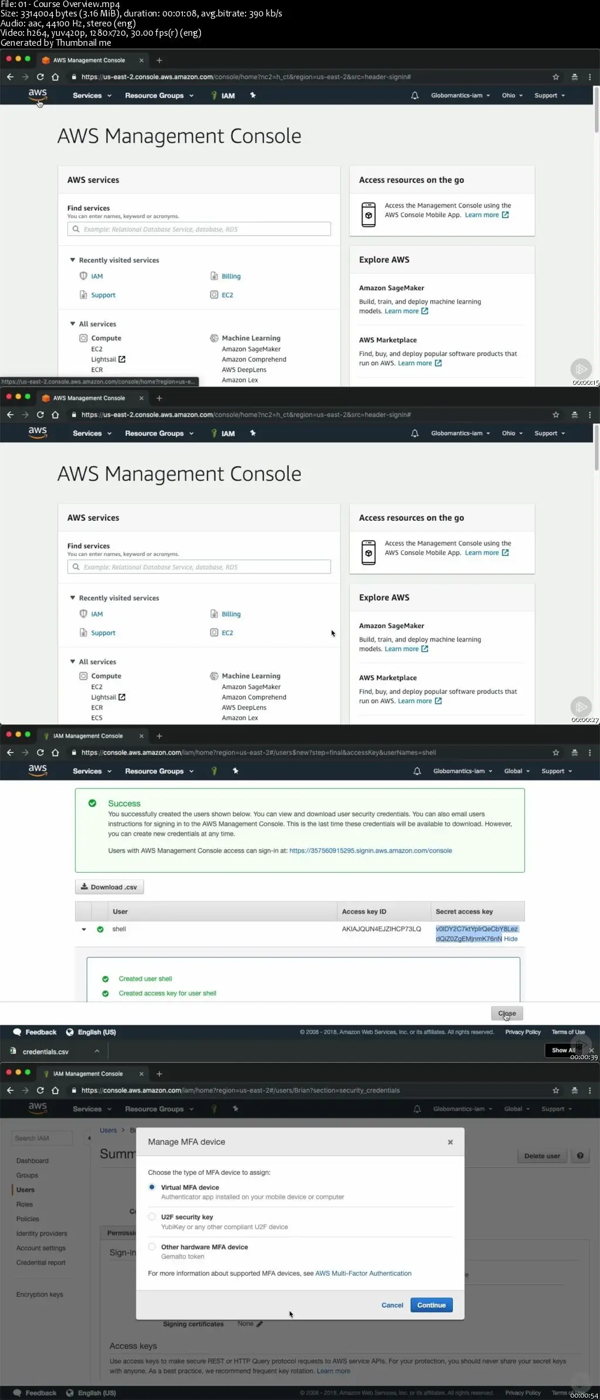This screenshot has height=1400, width=600.
Task: Open the Resource Groups dropdown in the 00:00:15 frame
Action: [159, 96]
